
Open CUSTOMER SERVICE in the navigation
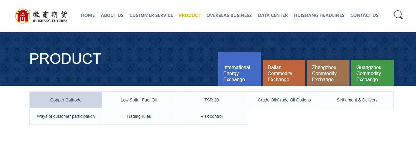(x=151, y=15)
